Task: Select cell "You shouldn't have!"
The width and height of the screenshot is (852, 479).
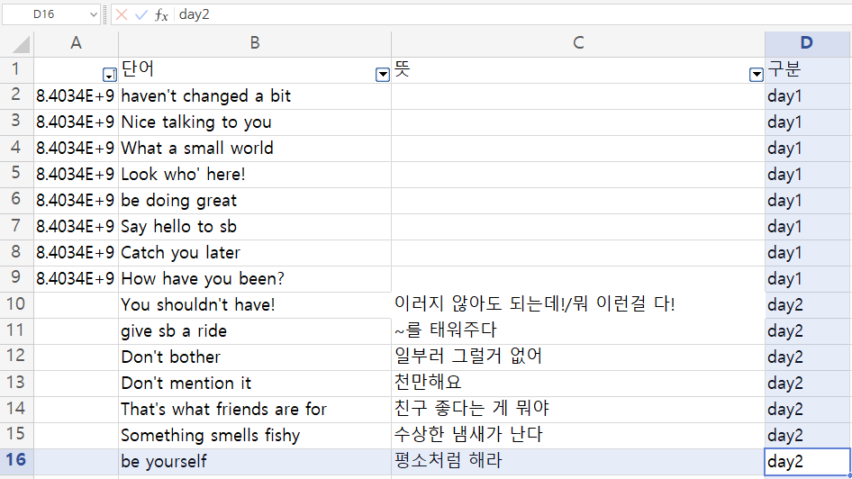Action: click(255, 304)
